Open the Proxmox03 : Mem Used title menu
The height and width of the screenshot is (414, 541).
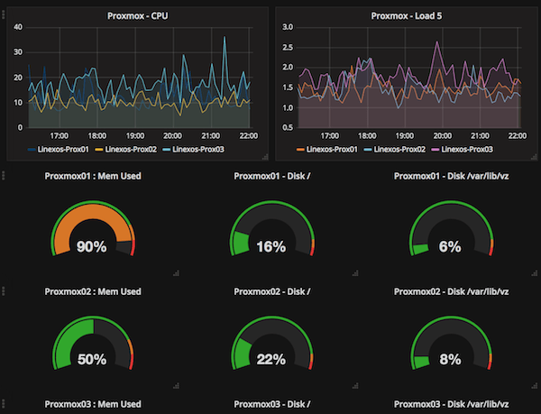(93, 404)
